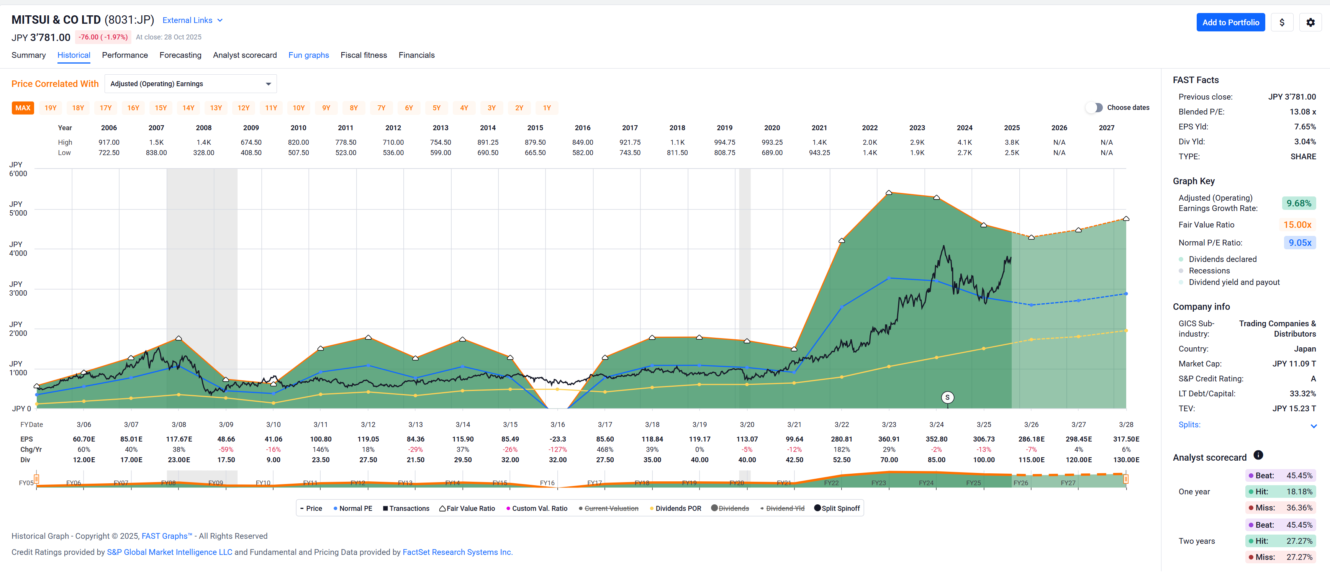Toggle the Normal PE legend marker
Image resolution: width=1330 pixels, height=579 pixels.
click(x=336, y=508)
